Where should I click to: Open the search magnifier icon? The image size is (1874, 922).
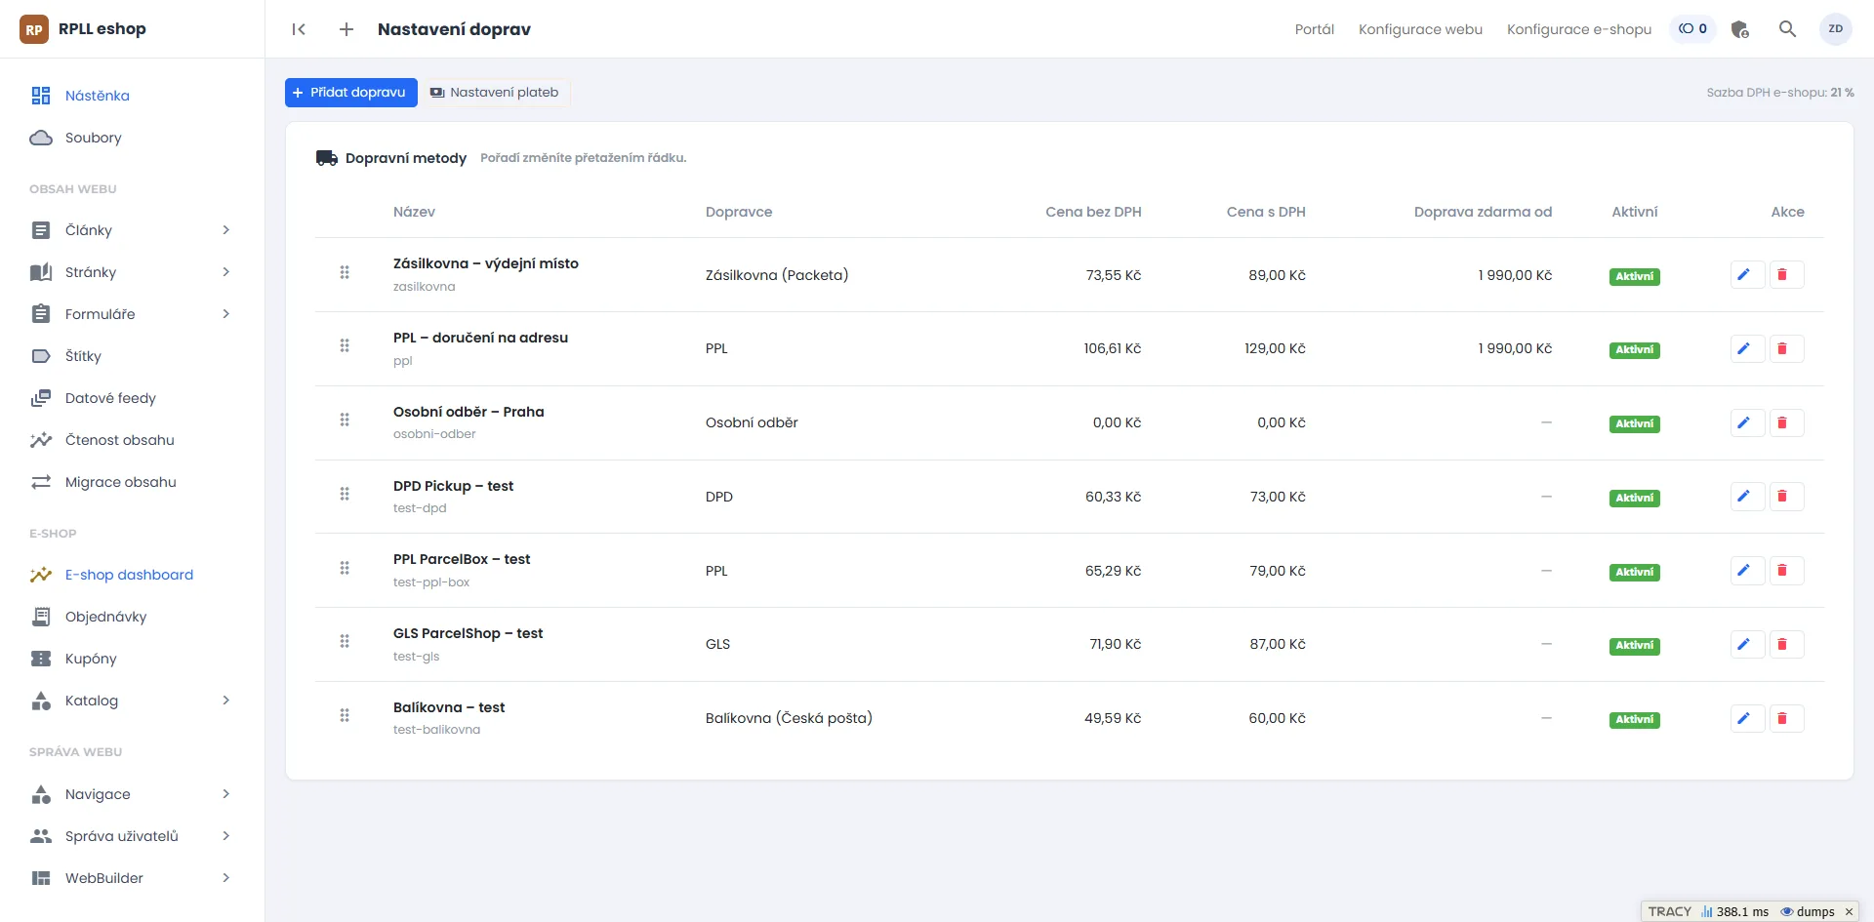1787,29
